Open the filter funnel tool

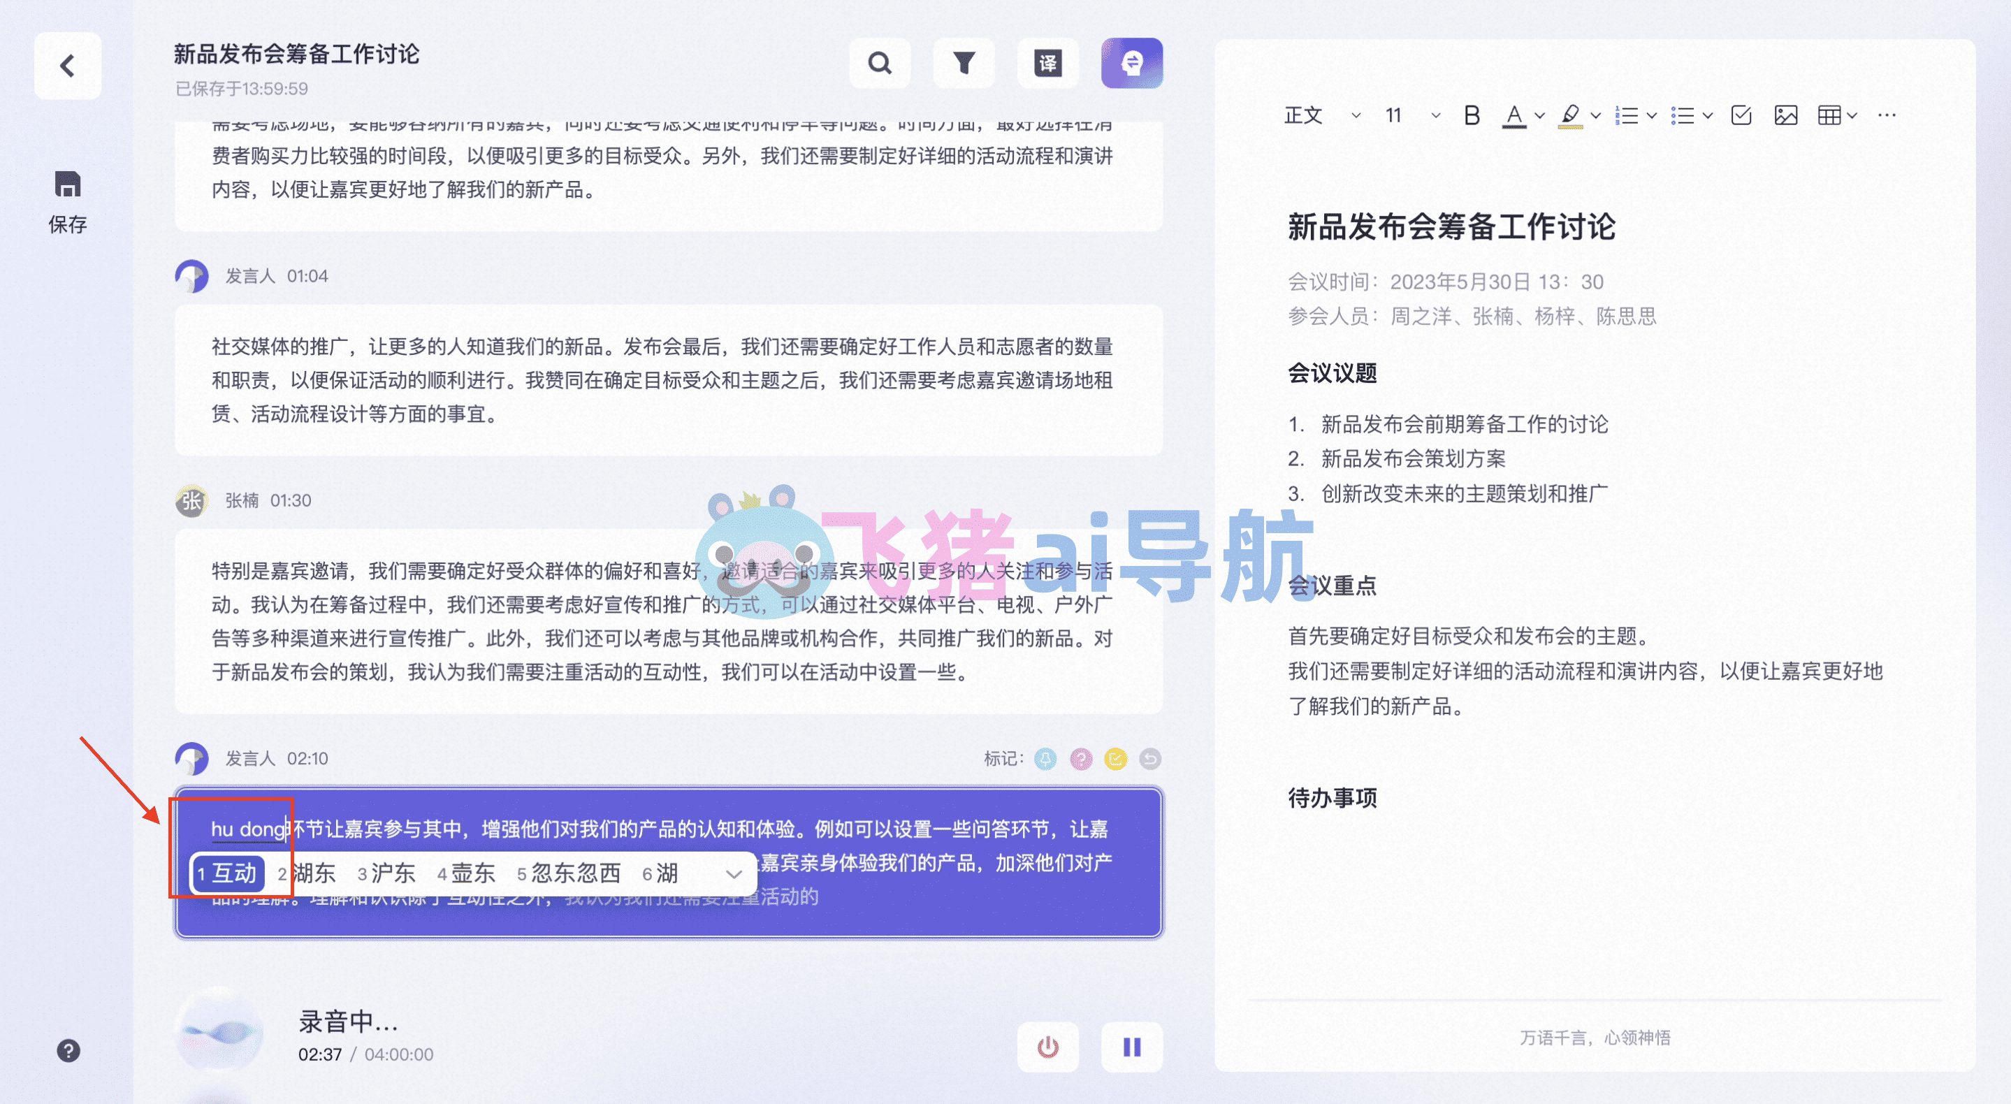pyautogui.click(x=964, y=64)
